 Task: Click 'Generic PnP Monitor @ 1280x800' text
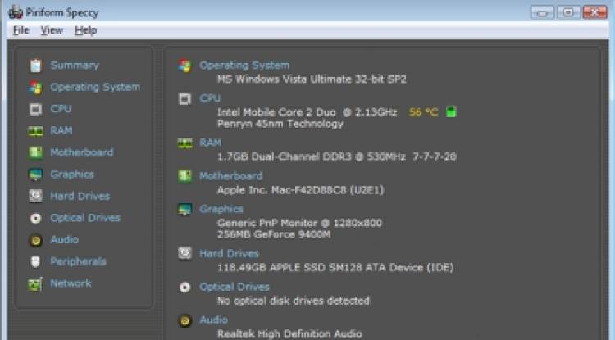(x=299, y=223)
